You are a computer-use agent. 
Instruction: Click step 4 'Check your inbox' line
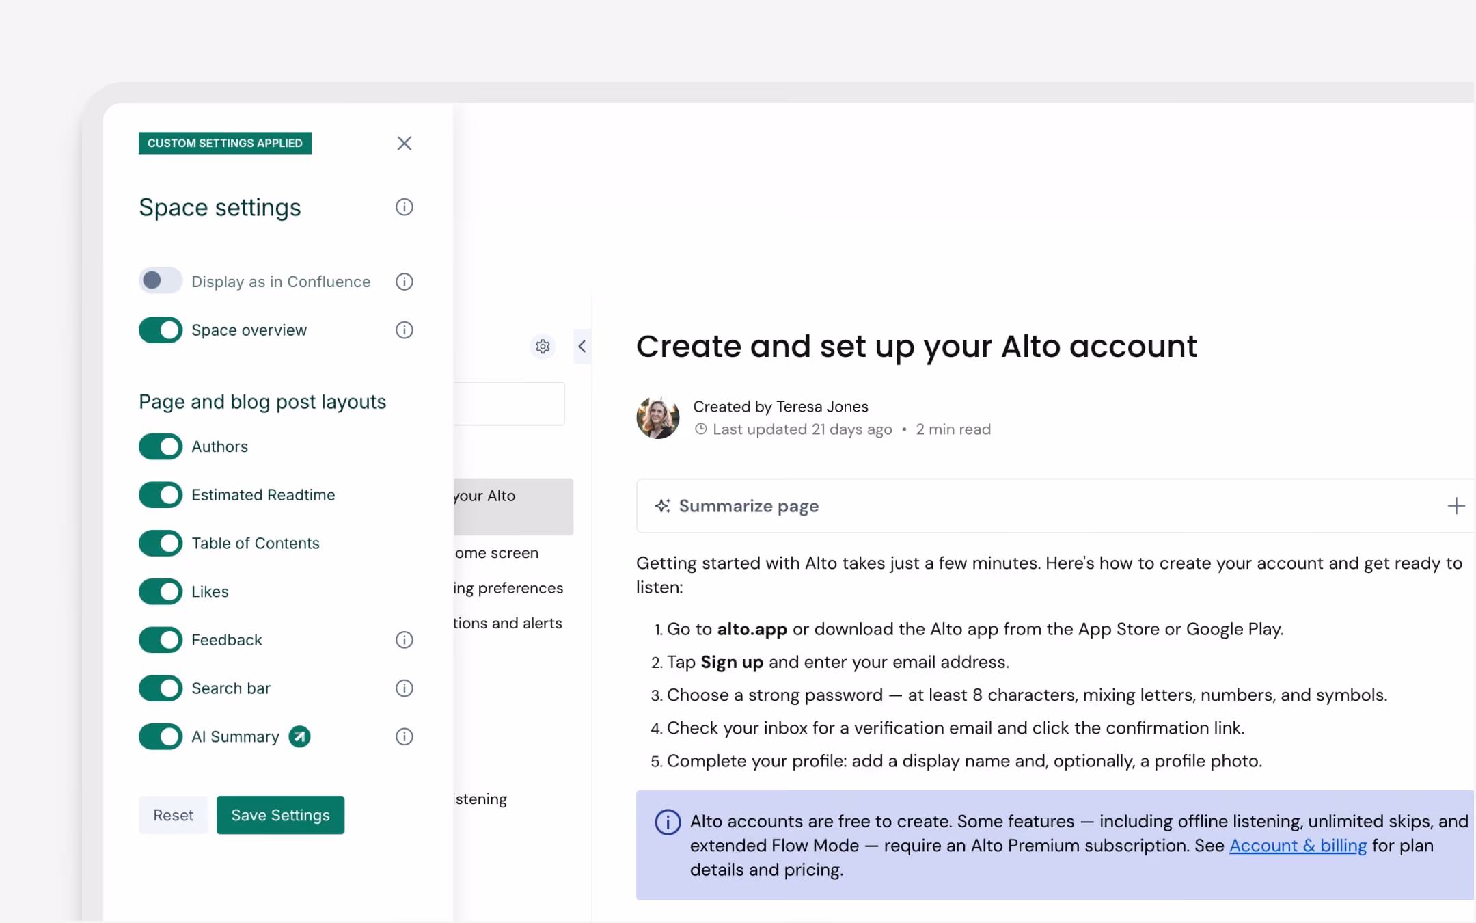pyautogui.click(x=955, y=728)
